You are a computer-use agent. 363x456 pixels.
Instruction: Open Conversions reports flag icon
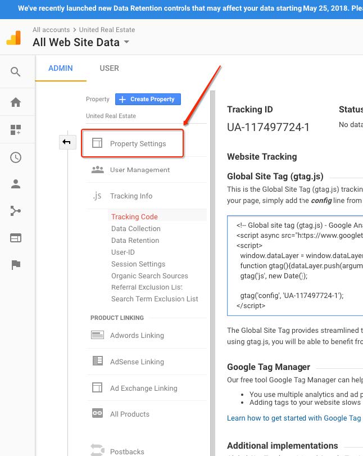click(16, 265)
